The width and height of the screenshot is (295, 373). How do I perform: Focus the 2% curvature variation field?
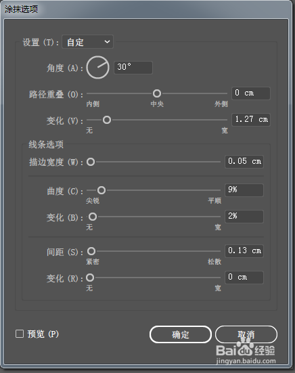coord(244,217)
